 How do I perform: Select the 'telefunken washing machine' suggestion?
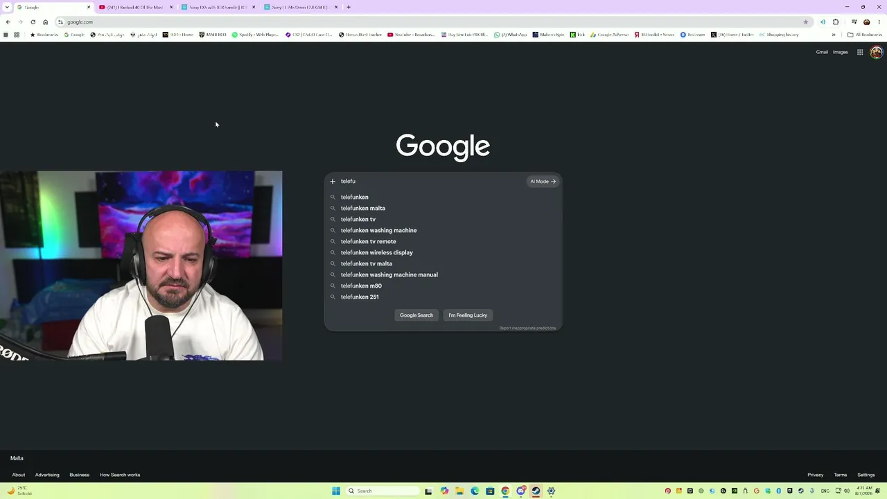pyautogui.click(x=443, y=230)
